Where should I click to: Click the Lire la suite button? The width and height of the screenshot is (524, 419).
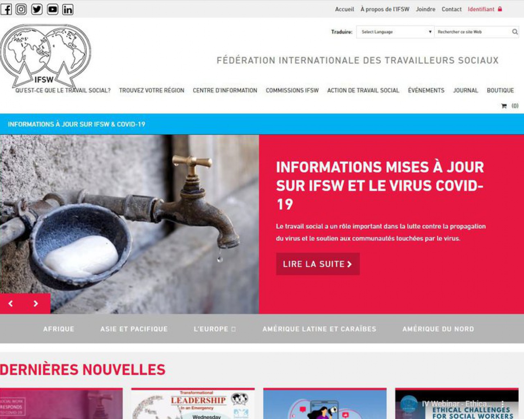(318, 264)
